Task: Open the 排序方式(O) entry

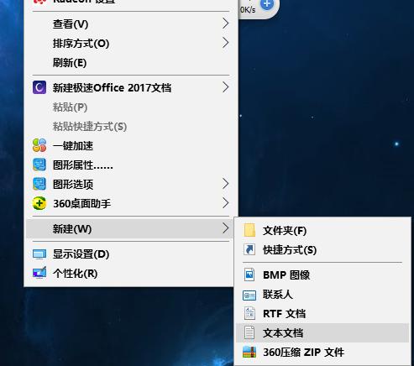Action: pos(130,44)
